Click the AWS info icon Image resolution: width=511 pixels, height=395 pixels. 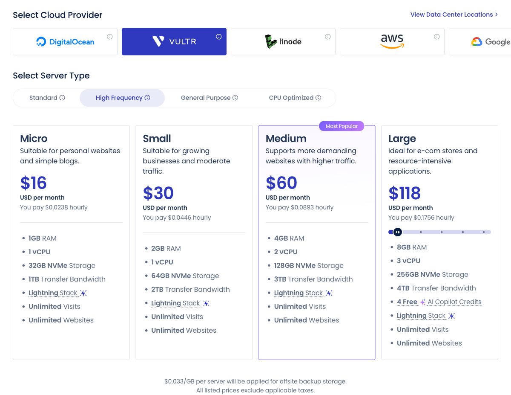(437, 37)
